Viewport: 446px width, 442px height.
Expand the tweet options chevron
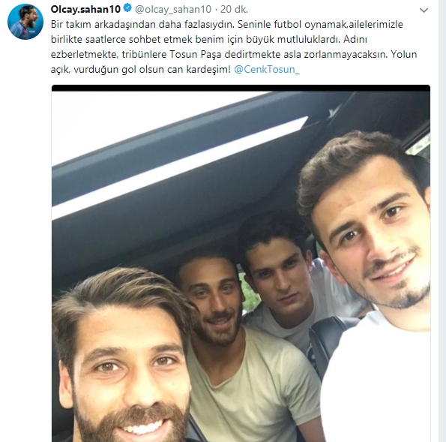(x=424, y=11)
